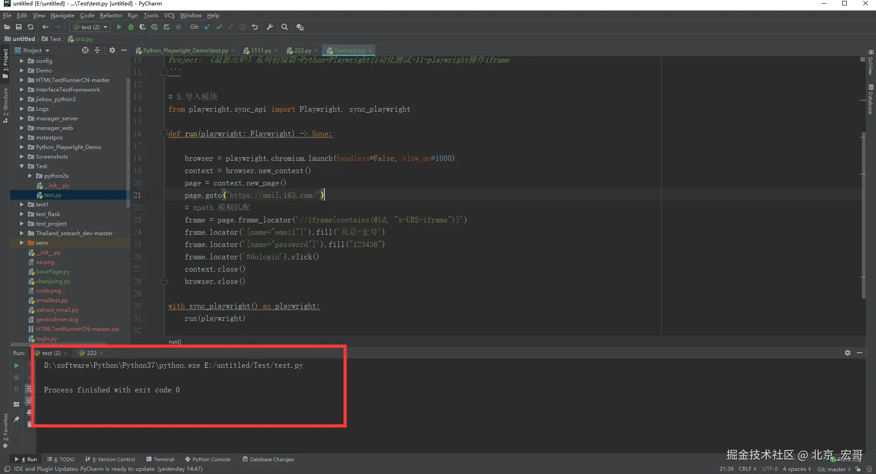
Task: Hide the Project panel with minus icon
Action: [x=124, y=50]
